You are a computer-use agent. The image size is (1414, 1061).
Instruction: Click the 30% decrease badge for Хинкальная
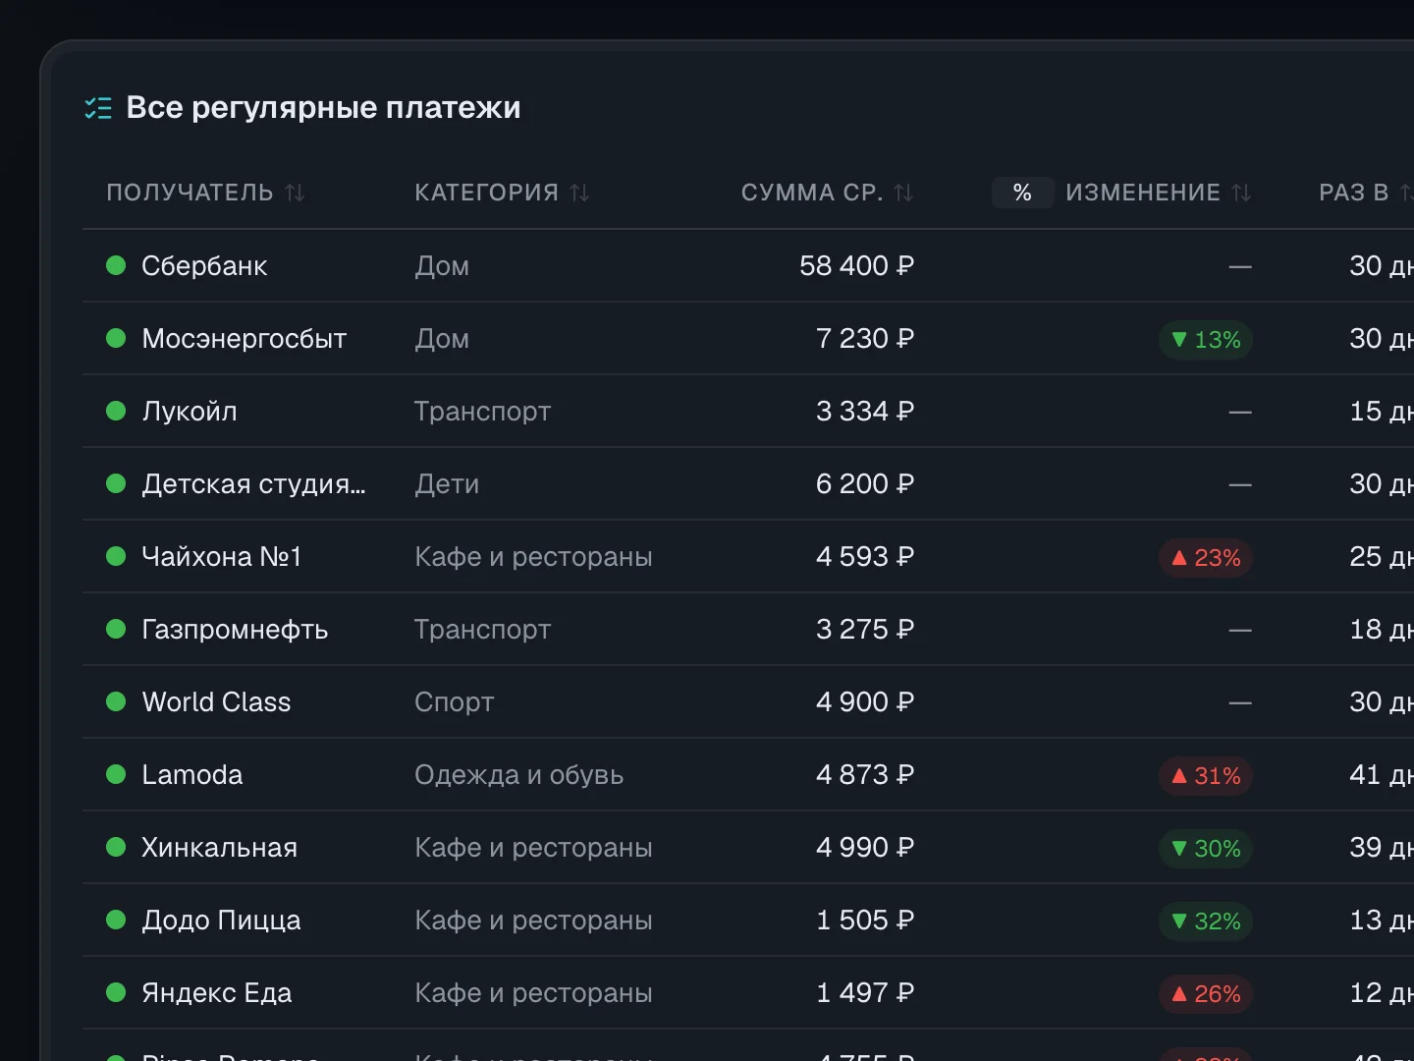[1206, 849]
